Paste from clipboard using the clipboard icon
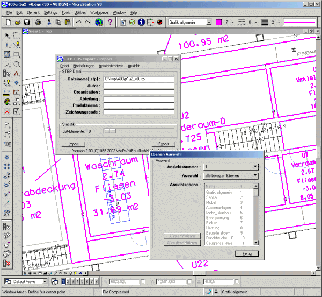Viewport: 322px width, 297px height. tap(68, 22)
